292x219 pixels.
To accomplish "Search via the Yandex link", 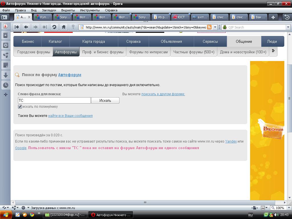I will point(231,141).
